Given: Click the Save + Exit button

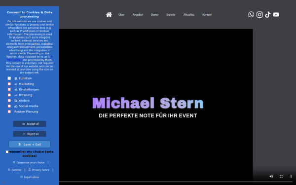Looking at the screenshot, I should [x=30, y=145].
